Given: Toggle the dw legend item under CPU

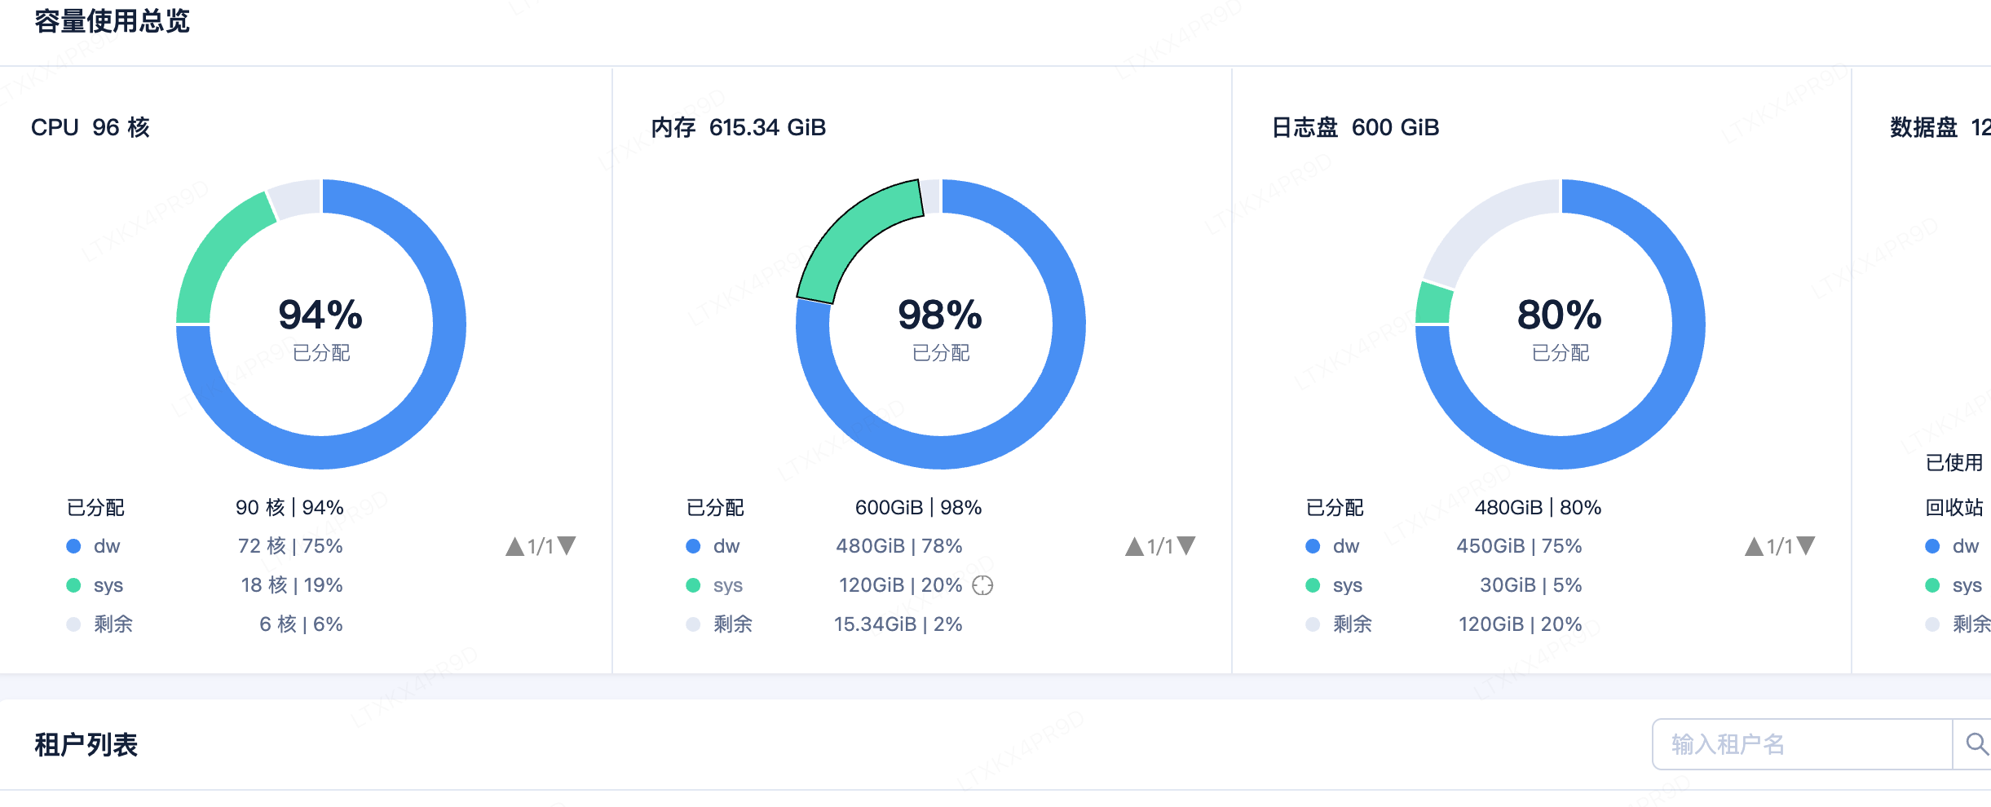Looking at the screenshot, I should (94, 546).
